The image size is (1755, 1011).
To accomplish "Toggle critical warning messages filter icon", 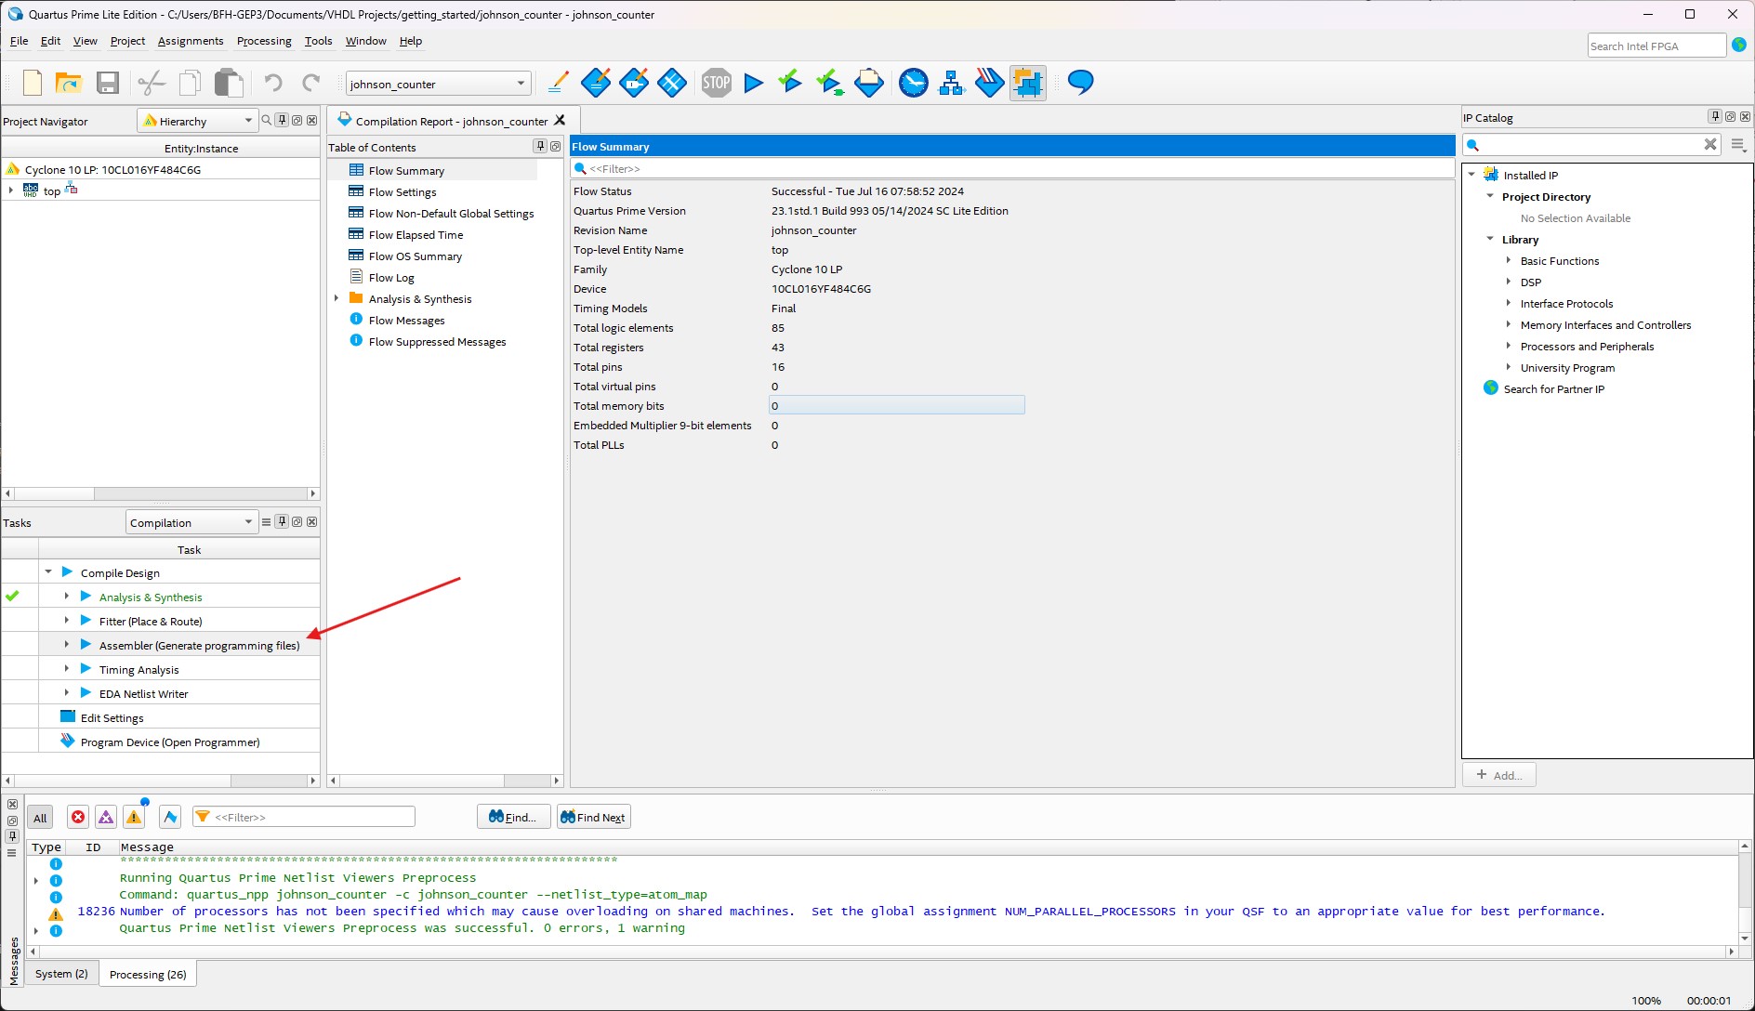I will (106, 818).
